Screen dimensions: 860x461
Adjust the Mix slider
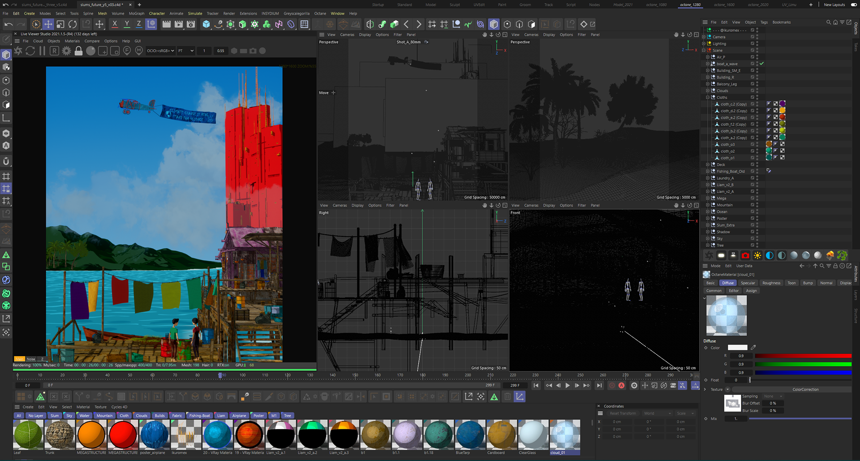(x=800, y=418)
